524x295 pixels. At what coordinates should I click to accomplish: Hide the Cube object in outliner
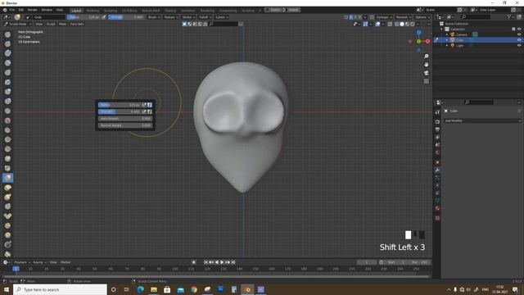click(519, 40)
